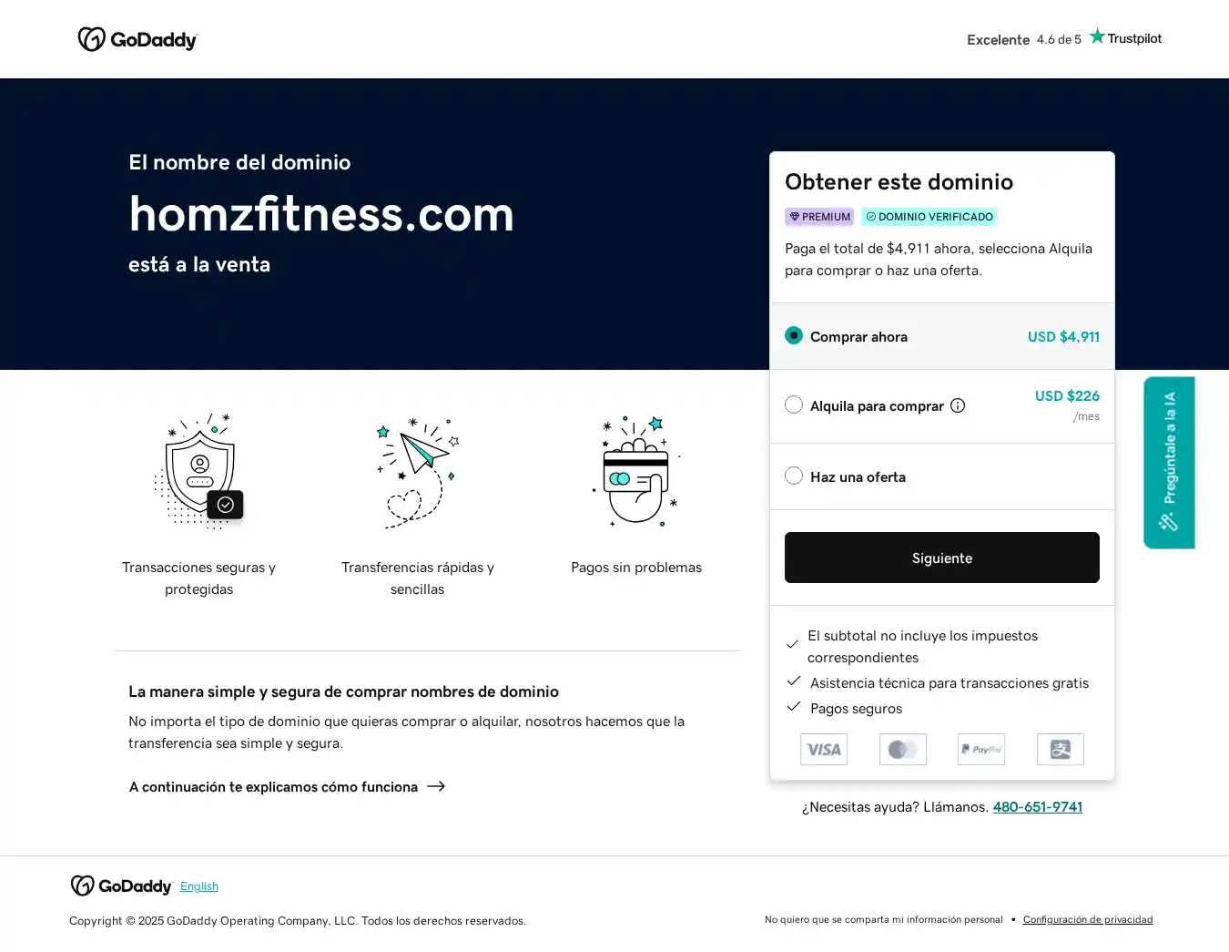Image resolution: width=1229 pixels, height=952 pixels.
Task: Call the 480-651-9741 help number link
Action: (x=1037, y=807)
